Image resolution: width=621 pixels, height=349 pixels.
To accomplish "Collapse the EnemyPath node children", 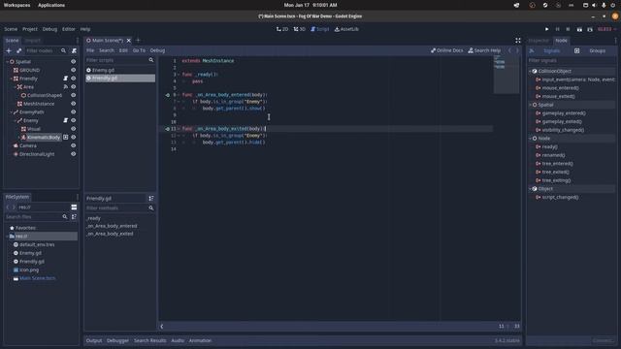I will pyautogui.click(x=11, y=112).
